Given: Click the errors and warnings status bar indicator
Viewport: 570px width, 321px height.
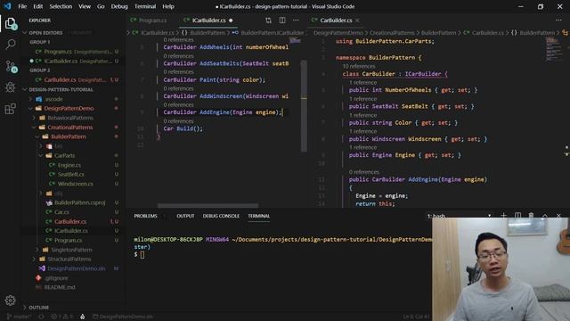Looking at the screenshot, I should (61, 317).
